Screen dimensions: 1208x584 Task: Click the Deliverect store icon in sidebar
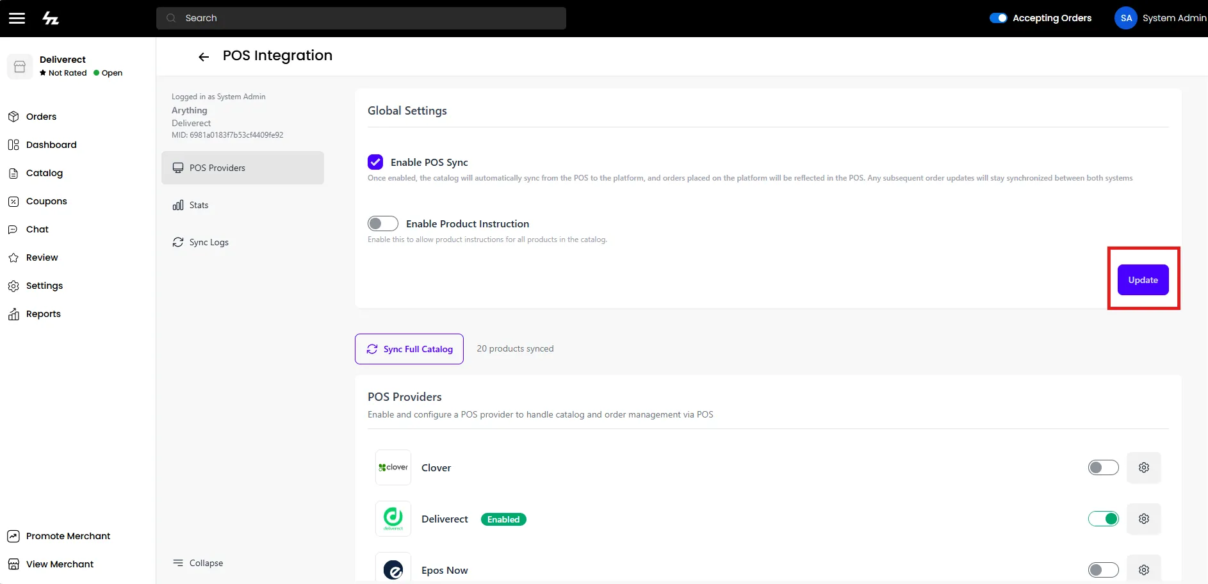point(20,67)
